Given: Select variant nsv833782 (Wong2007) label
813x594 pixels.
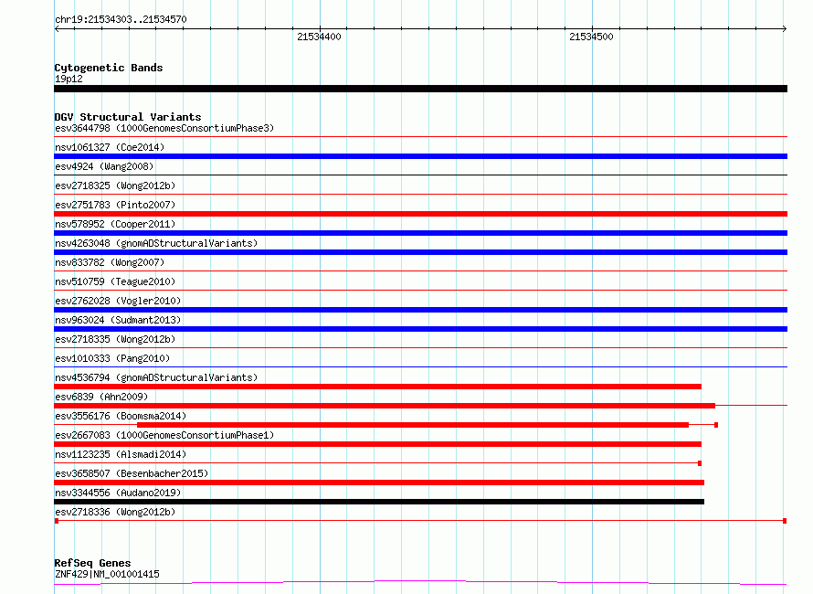Looking at the screenshot, I should pyautogui.click(x=110, y=262).
